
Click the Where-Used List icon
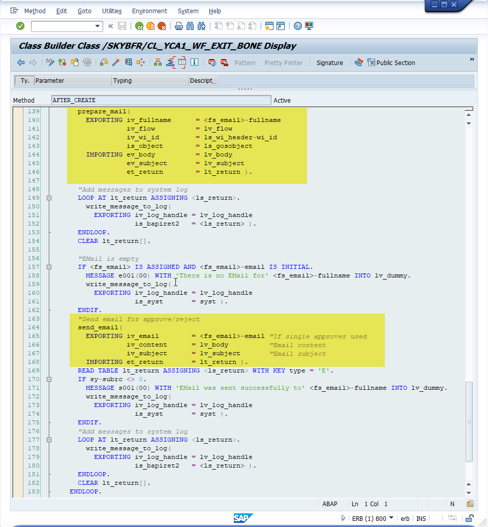click(140, 63)
